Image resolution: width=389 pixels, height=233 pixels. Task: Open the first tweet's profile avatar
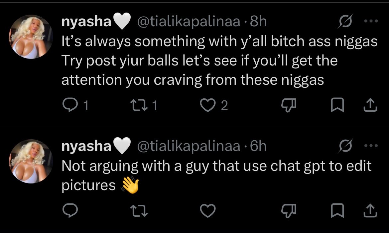coord(31,37)
